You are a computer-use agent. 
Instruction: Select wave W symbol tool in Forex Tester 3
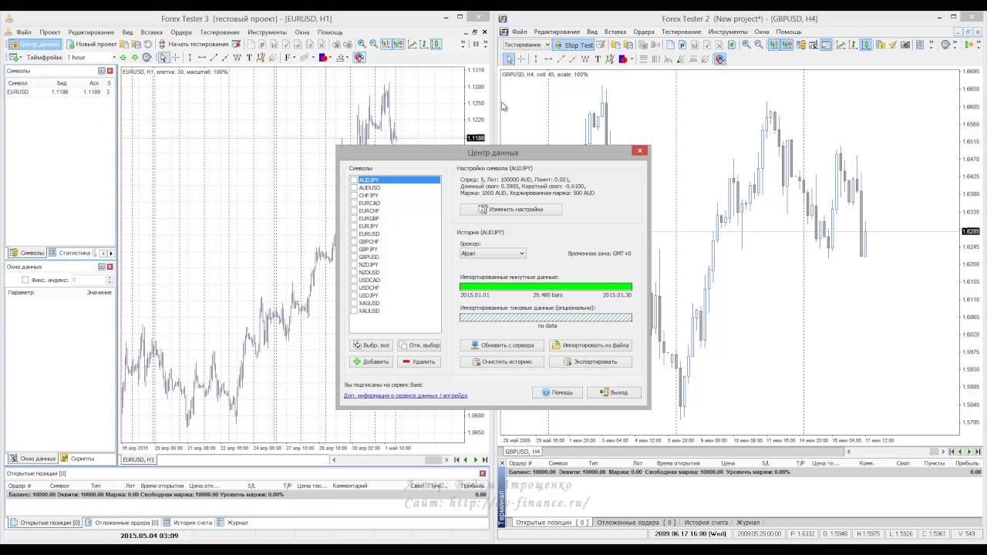point(237,58)
